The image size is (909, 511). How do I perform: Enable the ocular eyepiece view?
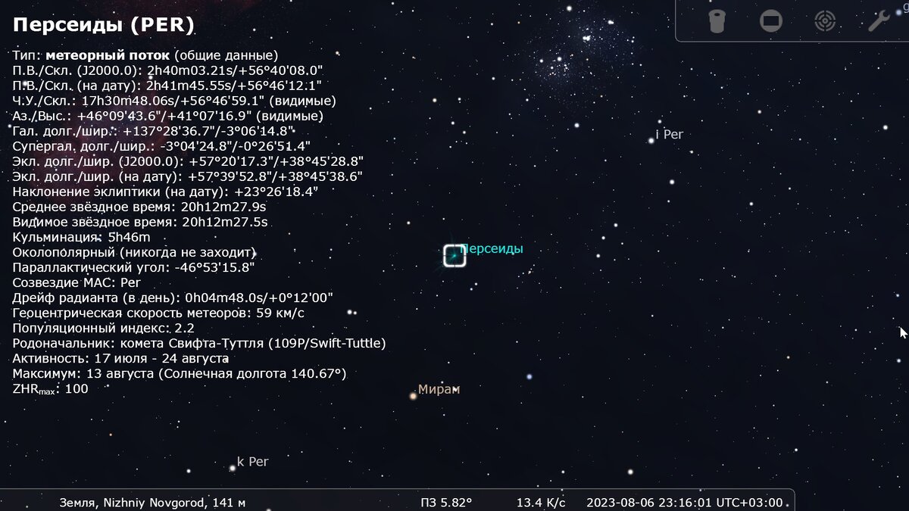[x=717, y=20]
